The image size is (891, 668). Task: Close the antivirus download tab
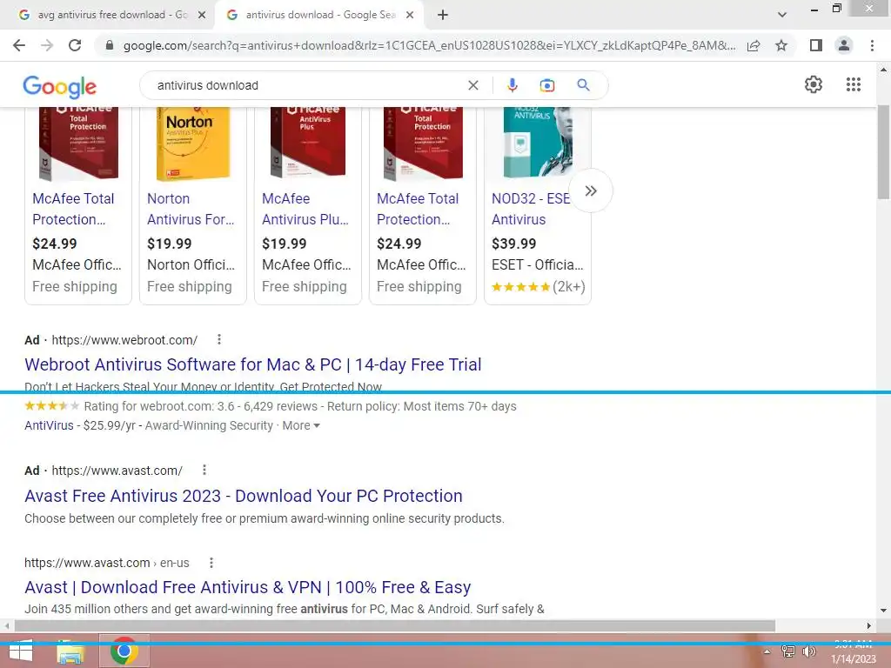410,16
